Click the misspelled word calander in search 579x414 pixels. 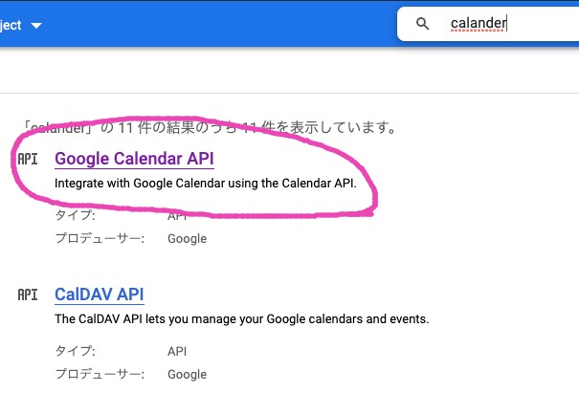click(479, 24)
